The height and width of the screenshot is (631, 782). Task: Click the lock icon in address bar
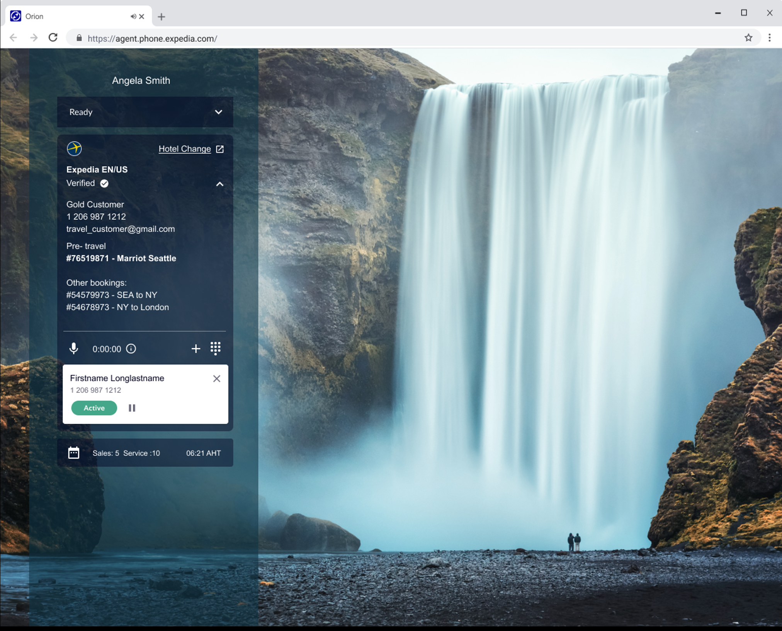click(x=79, y=38)
